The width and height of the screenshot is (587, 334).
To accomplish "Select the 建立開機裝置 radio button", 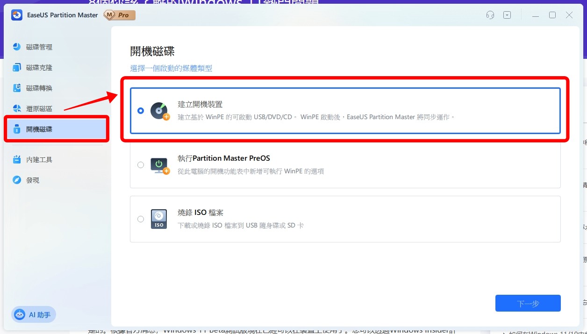I will click(141, 111).
